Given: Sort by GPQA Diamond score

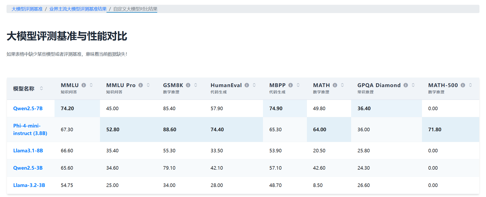Looking at the screenshot, I should 413,85.
